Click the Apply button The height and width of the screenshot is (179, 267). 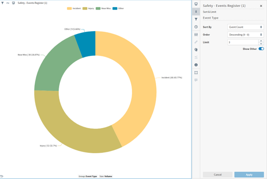[249, 175]
